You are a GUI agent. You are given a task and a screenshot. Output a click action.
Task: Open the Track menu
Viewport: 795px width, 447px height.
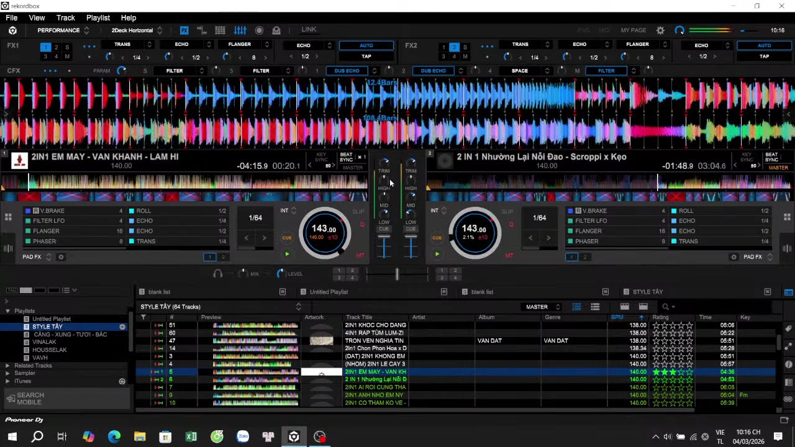(65, 18)
